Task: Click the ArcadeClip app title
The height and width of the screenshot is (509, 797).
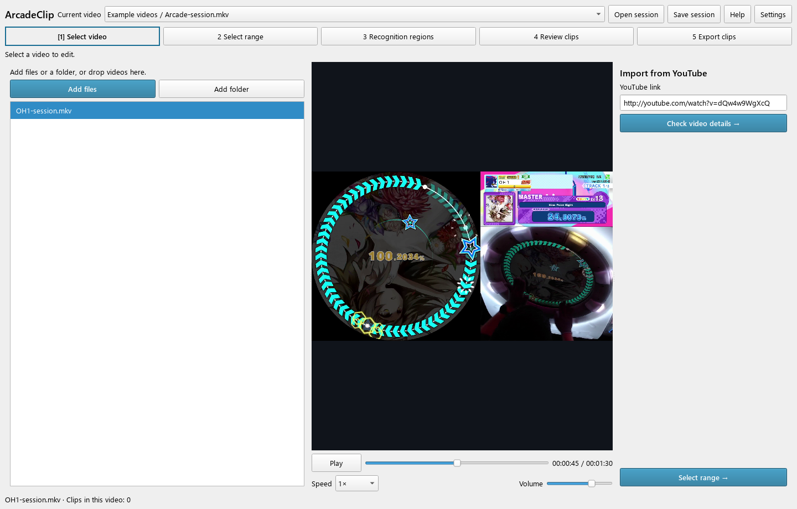Action: [x=29, y=15]
